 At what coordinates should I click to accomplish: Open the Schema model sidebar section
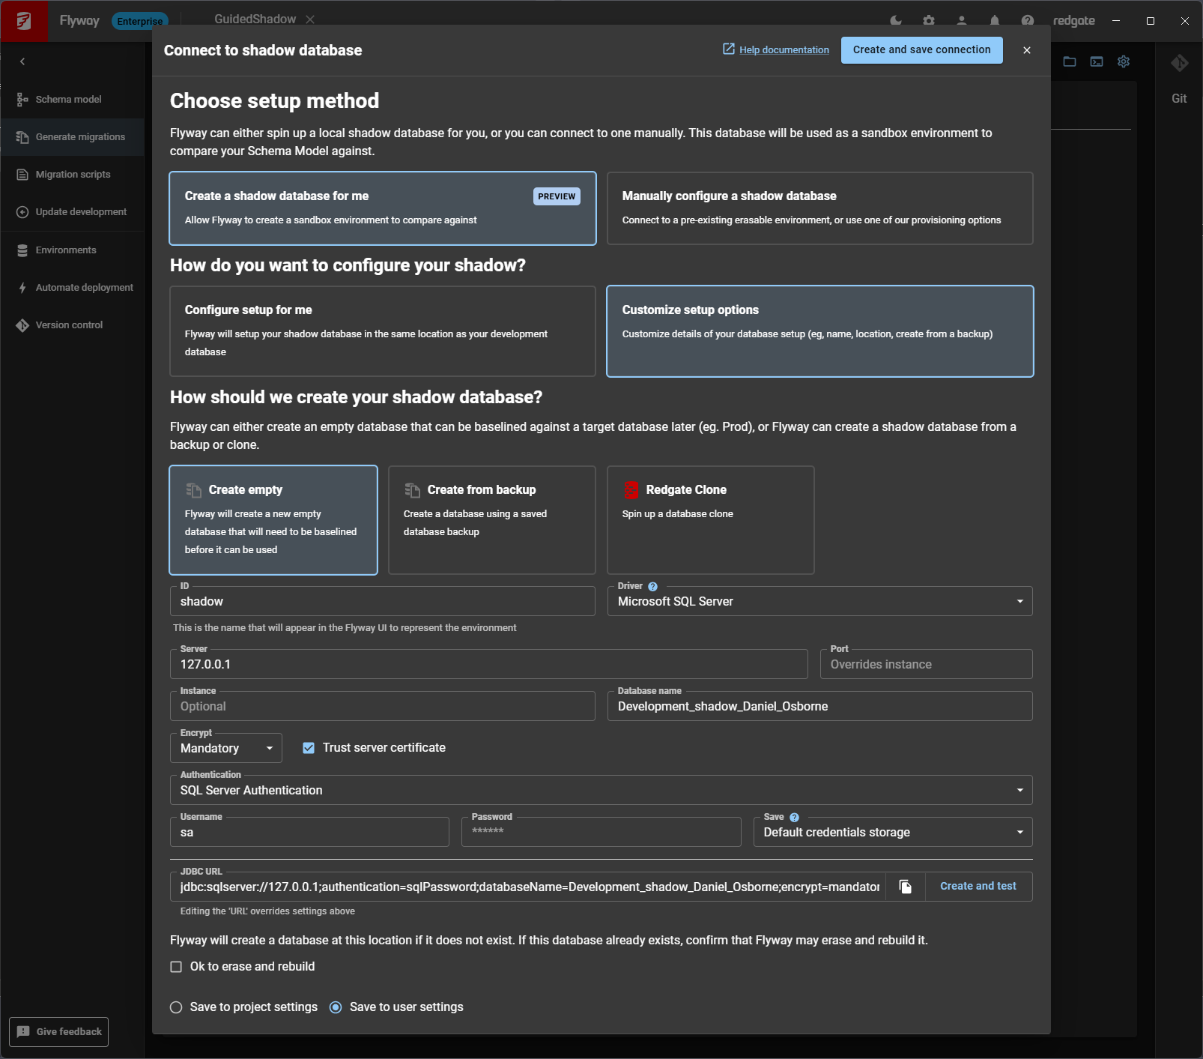point(68,99)
